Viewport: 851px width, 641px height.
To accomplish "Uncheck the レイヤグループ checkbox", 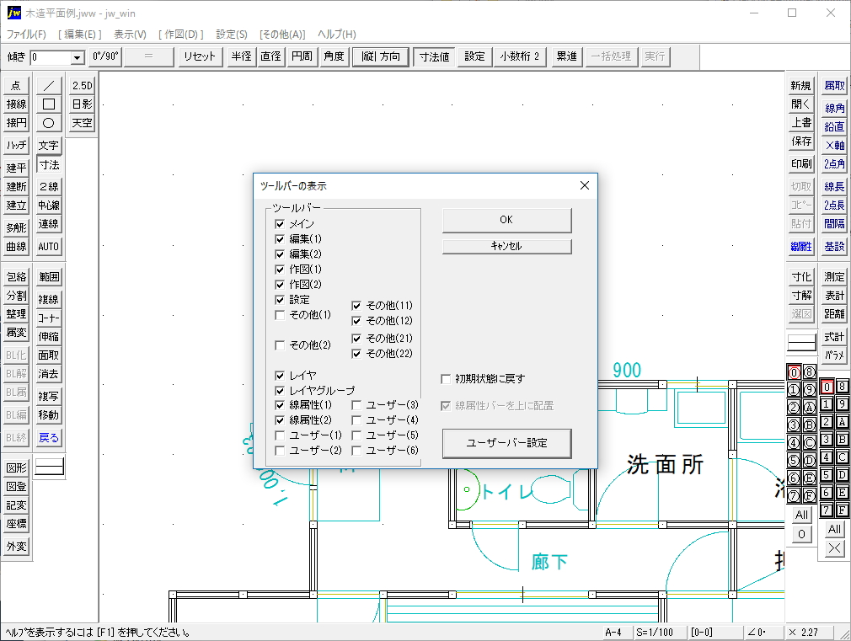I will pos(280,390).
